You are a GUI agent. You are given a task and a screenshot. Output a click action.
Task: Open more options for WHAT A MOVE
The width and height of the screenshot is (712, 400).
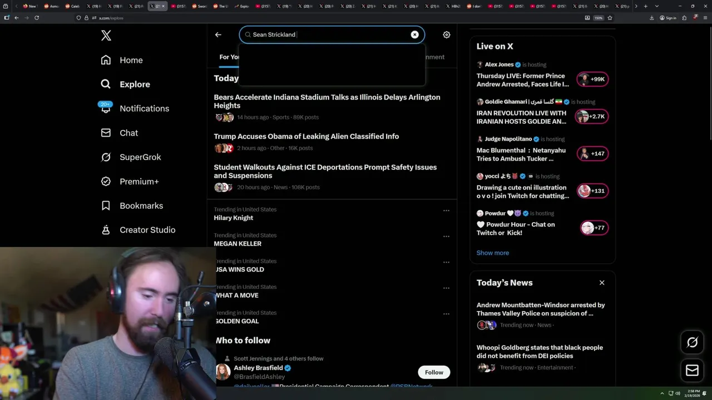pyautogui.click(x=446, y=288)
